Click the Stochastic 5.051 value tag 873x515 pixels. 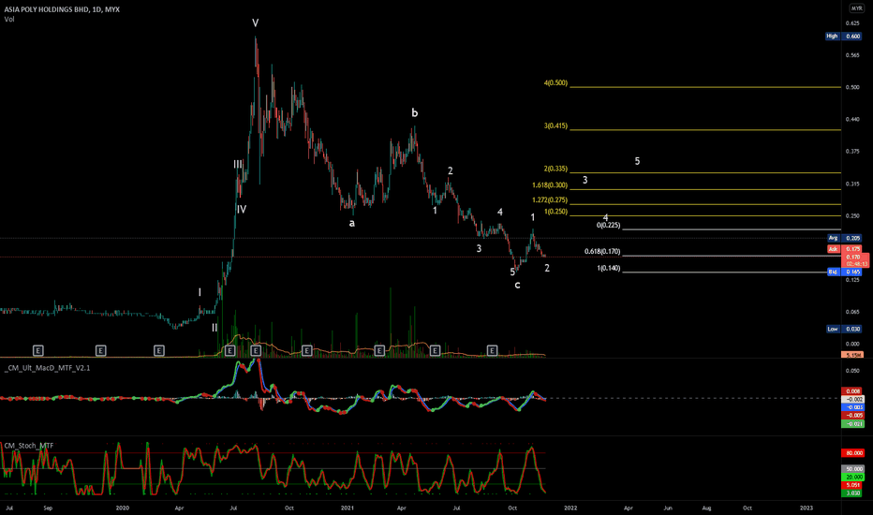(x=852, y=485)
